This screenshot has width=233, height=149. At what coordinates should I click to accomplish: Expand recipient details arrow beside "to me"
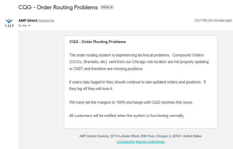pos(29,26)
